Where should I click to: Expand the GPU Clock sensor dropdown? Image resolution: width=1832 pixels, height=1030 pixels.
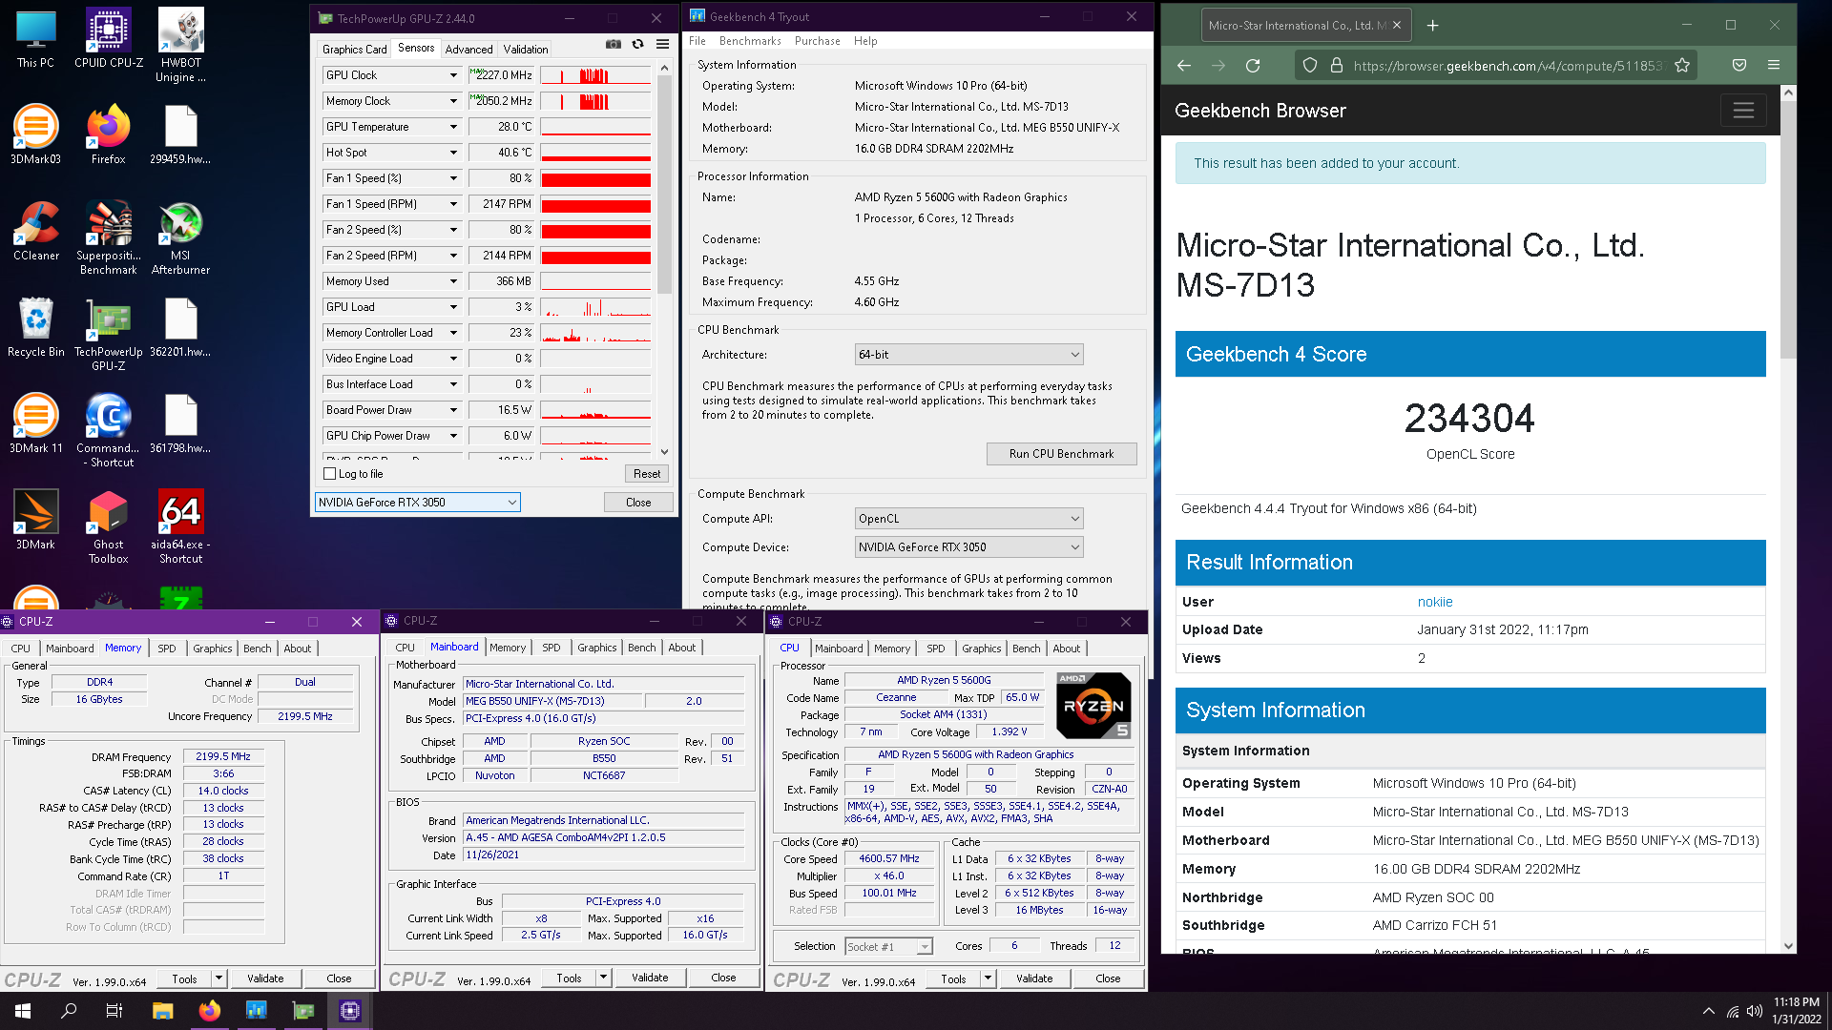tap(453, 75)
